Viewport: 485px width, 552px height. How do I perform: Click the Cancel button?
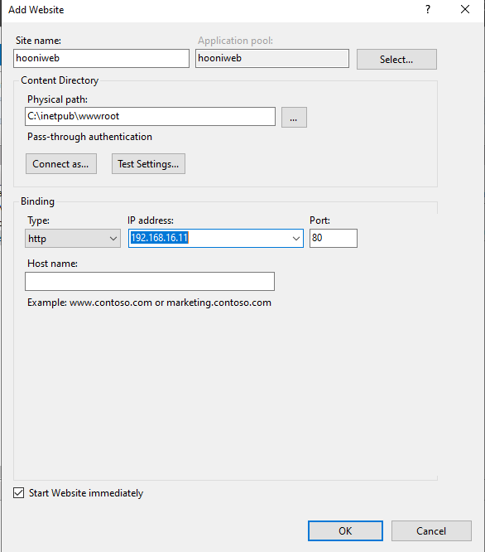tap(431, 531)
